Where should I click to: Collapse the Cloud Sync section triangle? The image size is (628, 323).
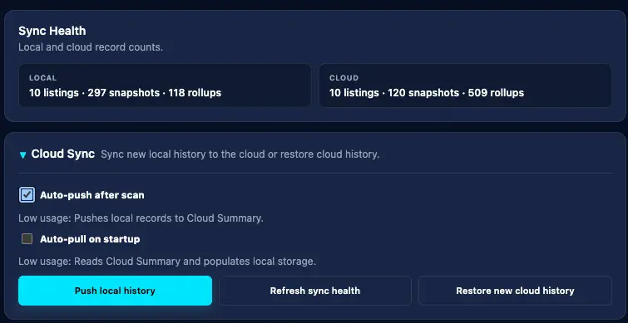[x=22, y=154]
